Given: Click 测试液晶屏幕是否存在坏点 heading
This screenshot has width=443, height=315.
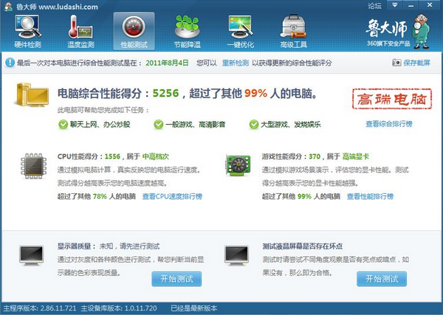Looking at the screenshot, I should click(x=303, y=246).
